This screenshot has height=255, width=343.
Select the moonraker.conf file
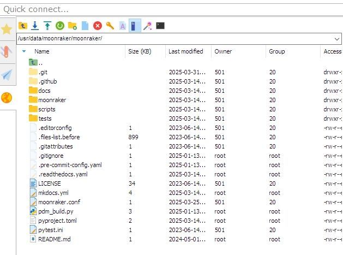pyautogui.click(x=55, y=202)
